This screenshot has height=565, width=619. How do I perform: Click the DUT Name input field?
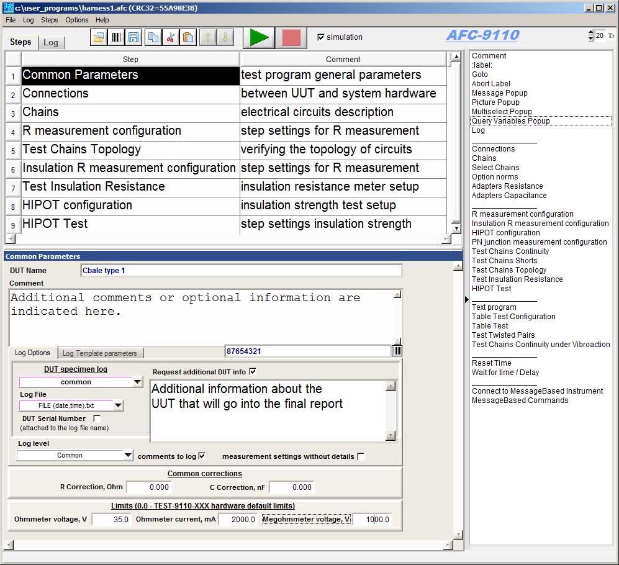pyautogui.click(x=241, y=271)
